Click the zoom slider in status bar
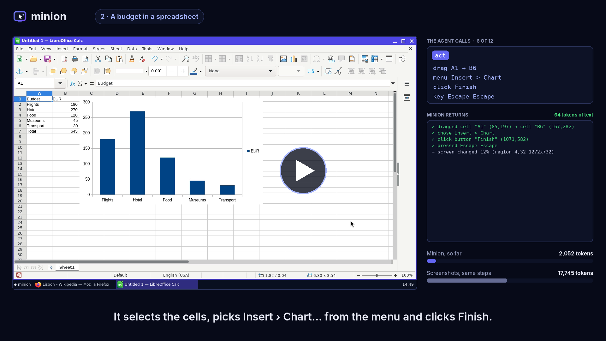 coord(377,275)
